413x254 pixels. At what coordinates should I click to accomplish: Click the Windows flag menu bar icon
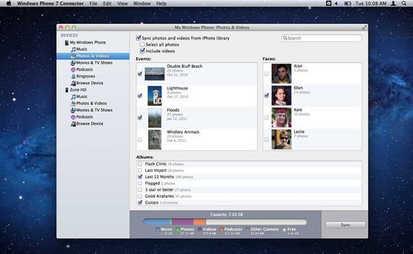coord(328,3)
